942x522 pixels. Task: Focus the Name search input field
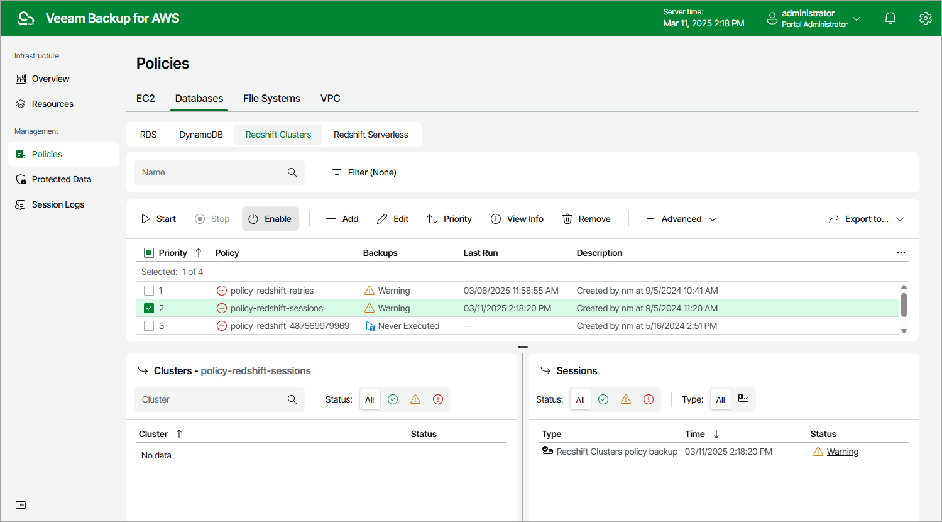219,172
